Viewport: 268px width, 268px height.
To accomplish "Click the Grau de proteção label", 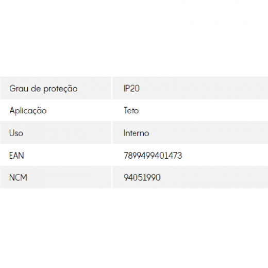I will click(x=43, y=89).
